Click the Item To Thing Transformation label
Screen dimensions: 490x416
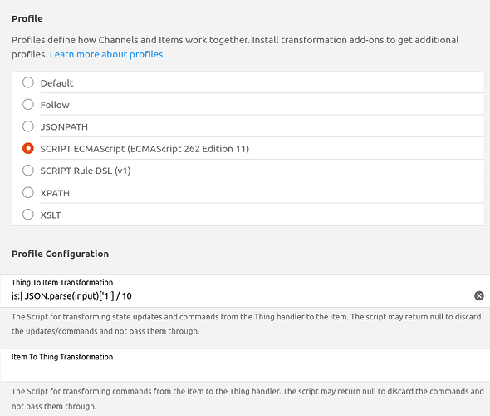[62, 357]
